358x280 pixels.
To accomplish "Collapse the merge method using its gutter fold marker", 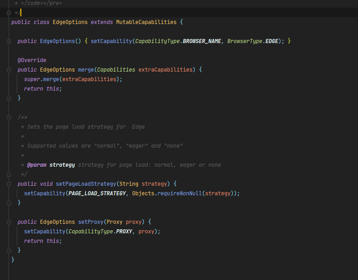I will click(x=9, y=70).
